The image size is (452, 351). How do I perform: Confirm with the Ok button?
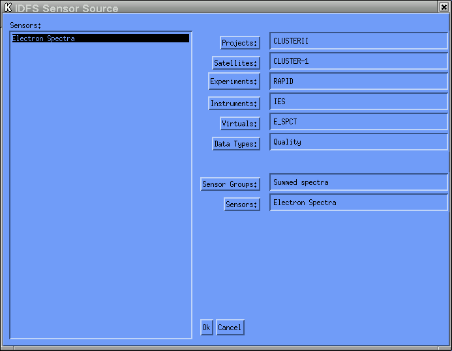point(206,328)
